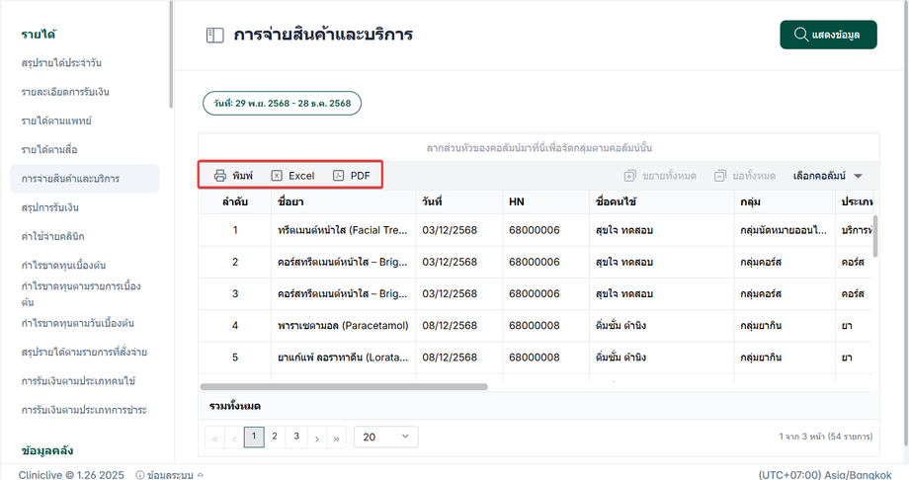
Task: Open การรับเงินตามประเภทการชำระ report
Action: tap(84, 410)
